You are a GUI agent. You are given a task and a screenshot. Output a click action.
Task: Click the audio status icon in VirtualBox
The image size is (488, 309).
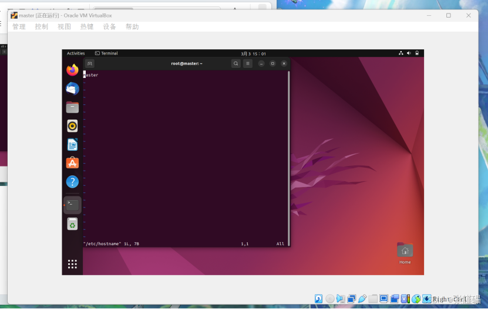pyautogui.click(x=341, y=299)
